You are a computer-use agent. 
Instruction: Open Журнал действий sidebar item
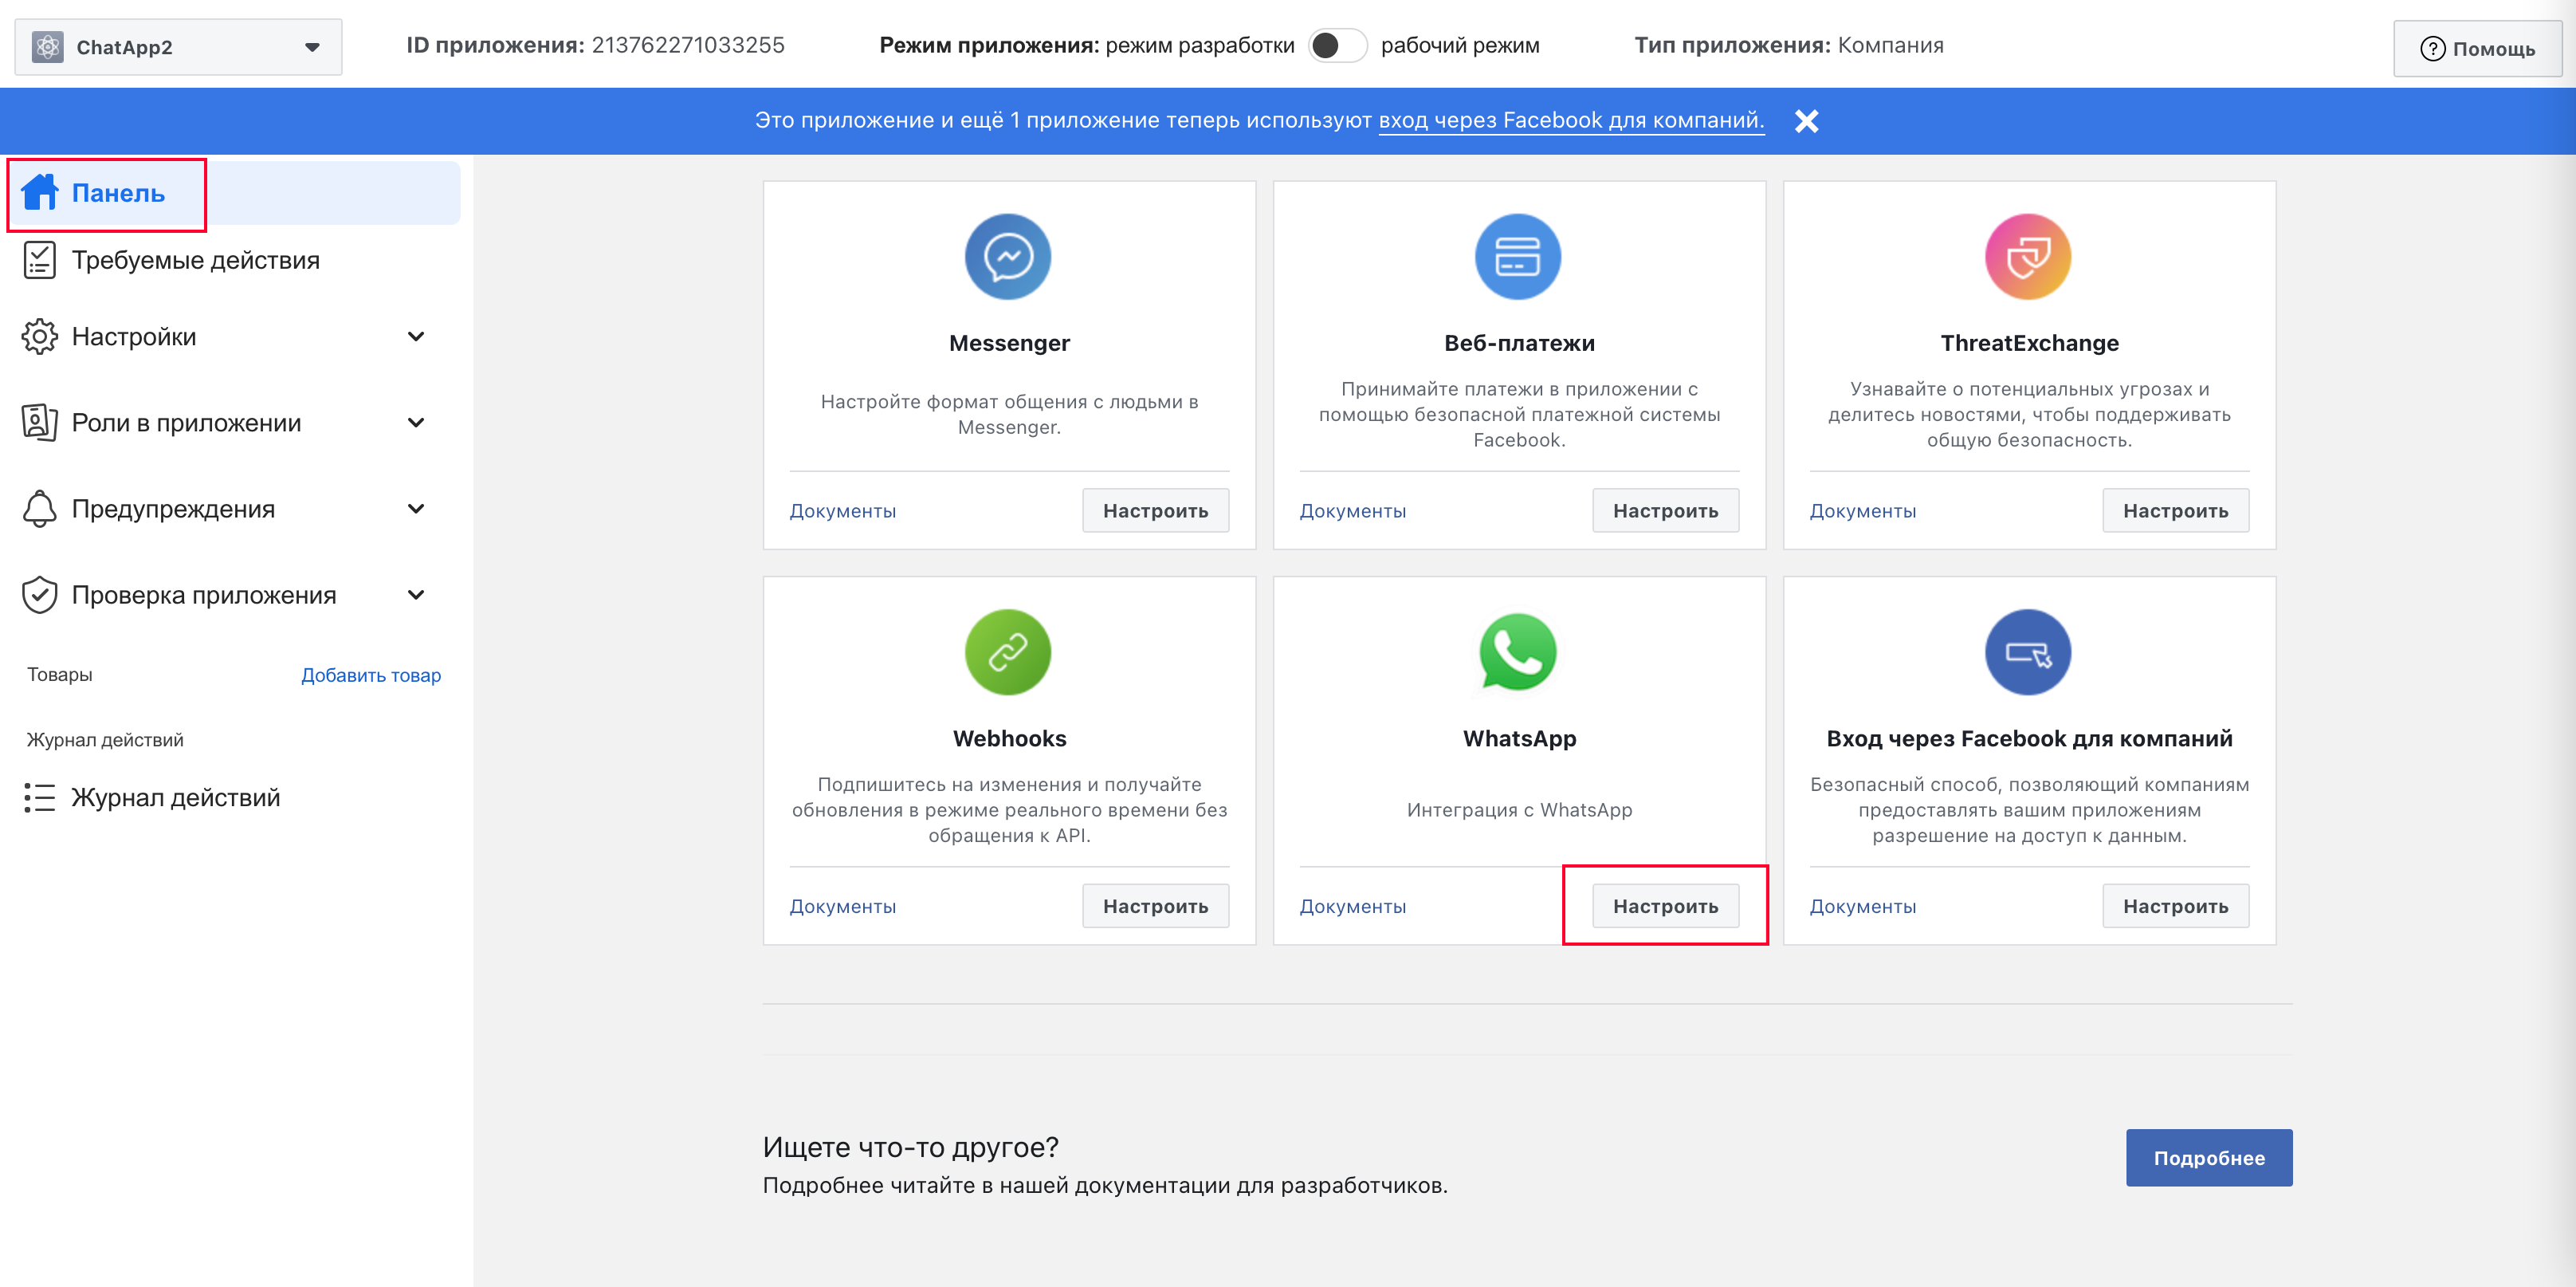175,797
